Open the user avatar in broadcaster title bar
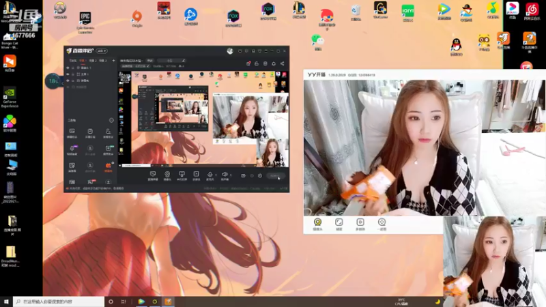 [230, 50]
